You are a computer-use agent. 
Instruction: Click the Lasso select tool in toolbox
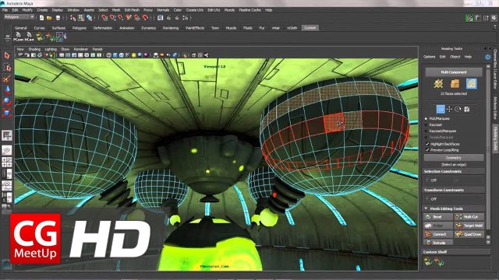pyautogui.click(x=7, y=68)
